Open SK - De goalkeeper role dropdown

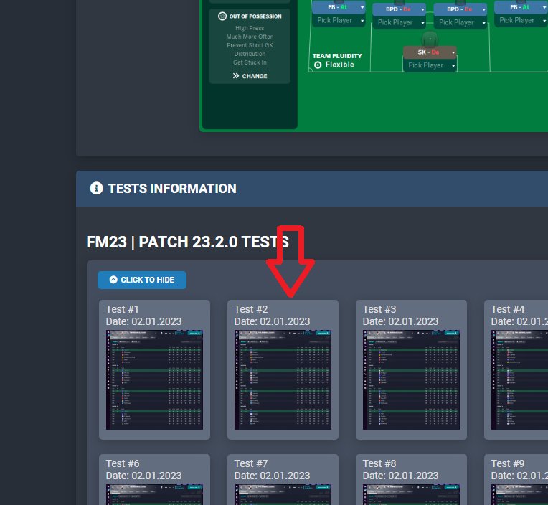(430, 52)
